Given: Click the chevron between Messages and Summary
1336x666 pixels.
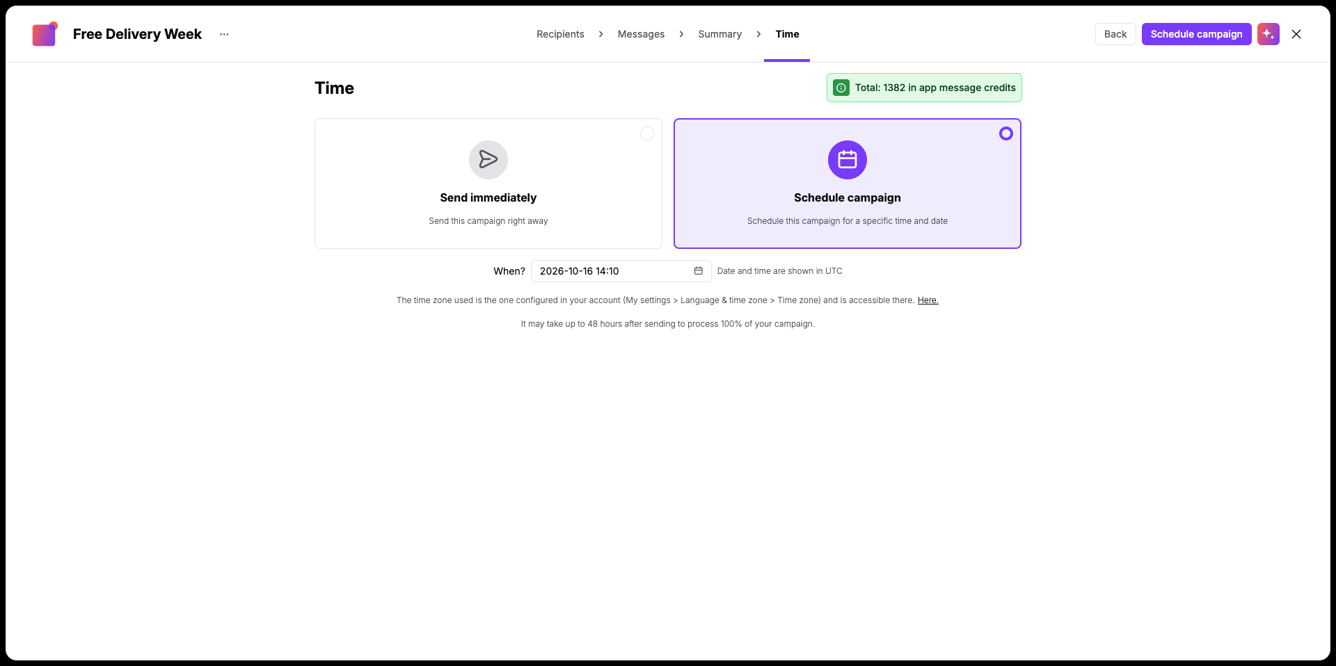Looking at the screenshot, I should [x=681, y=34].
